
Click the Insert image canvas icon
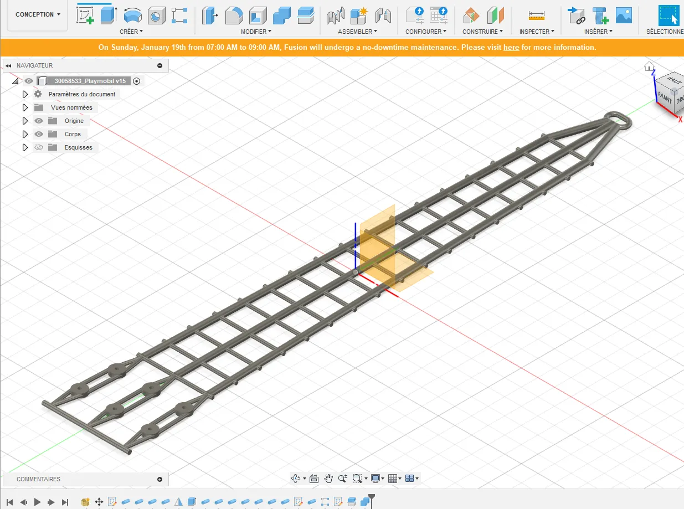(x=624, y=15)
